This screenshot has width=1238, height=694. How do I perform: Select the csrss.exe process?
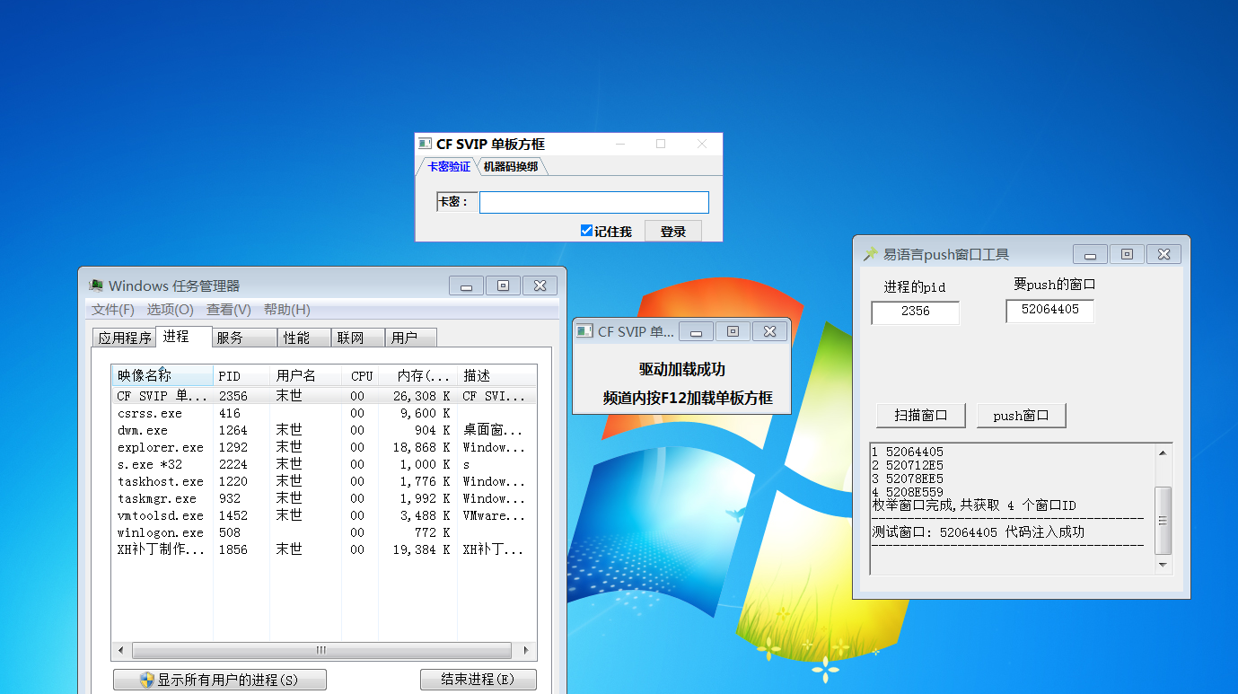(x=150, y=414)
